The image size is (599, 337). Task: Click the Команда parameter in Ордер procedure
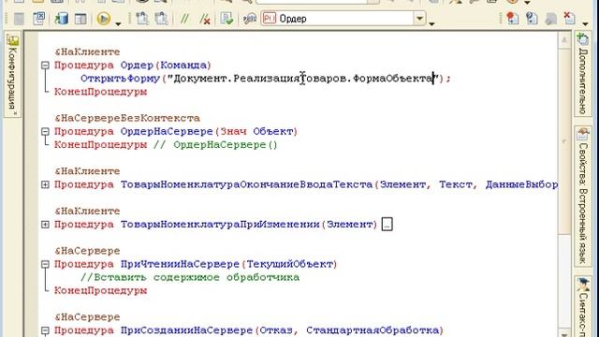pyautogui.click(x=183, y=66)
